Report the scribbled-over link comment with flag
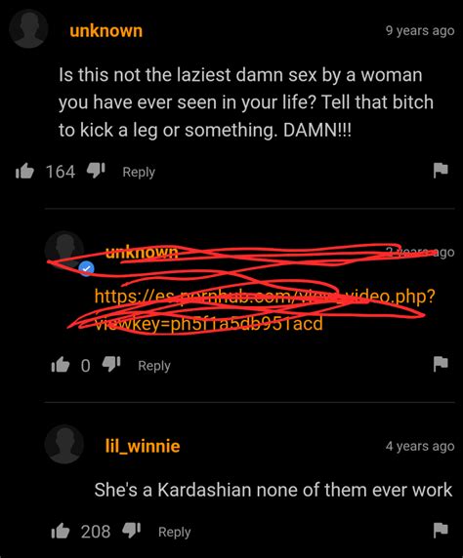 (441, 364)
